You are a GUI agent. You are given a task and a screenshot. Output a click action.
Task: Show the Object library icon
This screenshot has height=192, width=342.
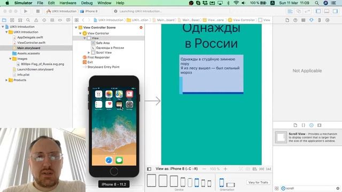[x=311, y=125]
